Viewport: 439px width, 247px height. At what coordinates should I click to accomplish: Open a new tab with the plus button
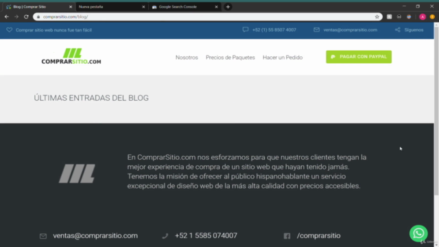pos(228,7)
